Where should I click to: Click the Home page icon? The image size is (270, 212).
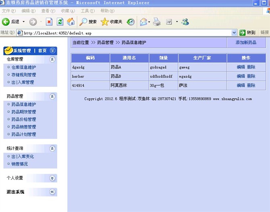(71, 22)
